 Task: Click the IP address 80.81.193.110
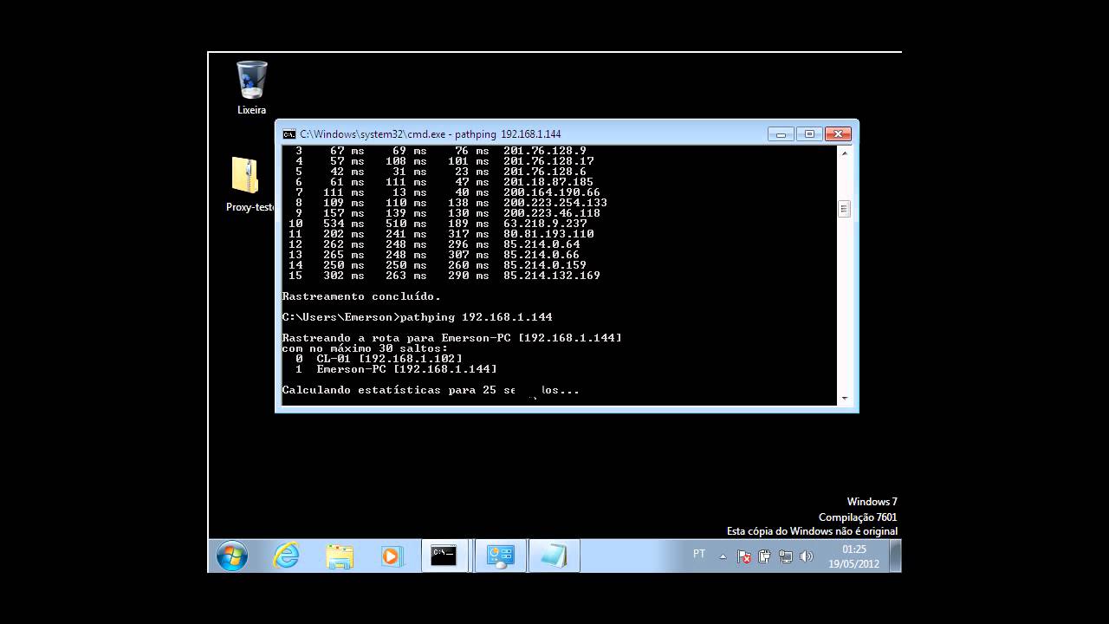(x=548, y=234)
